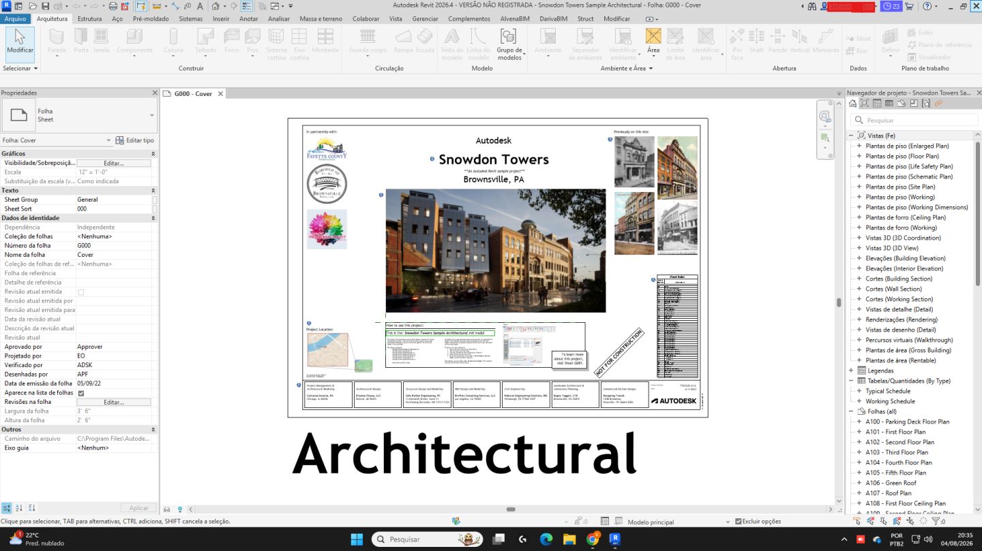
Task: Open the Vista ribbon tab
Action: (x=396, y=19)
